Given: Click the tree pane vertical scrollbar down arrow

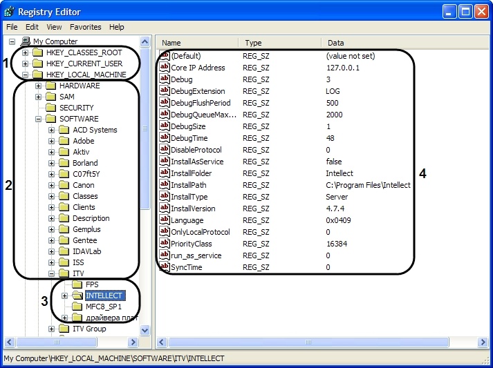Looking at the screenshot, I should [x=145, y=331].
